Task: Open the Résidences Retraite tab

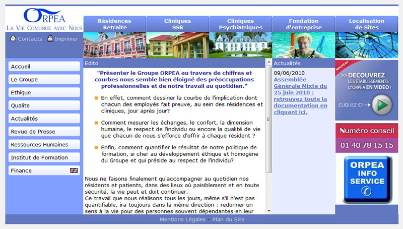Action: click(115, 24)
